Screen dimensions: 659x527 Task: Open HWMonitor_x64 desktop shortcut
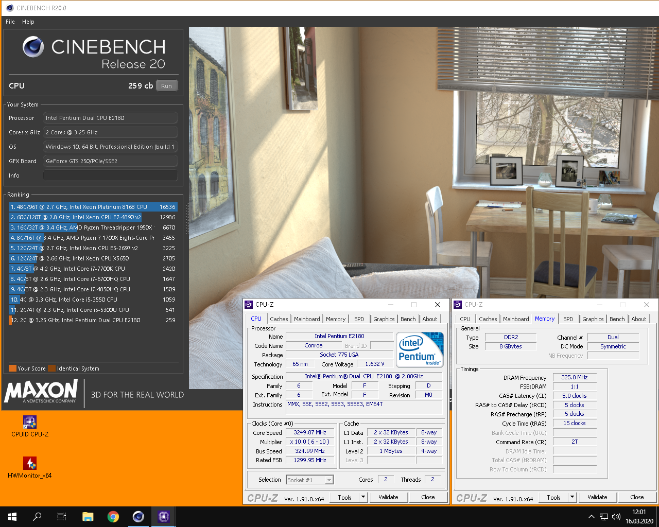tap(30, 467)
